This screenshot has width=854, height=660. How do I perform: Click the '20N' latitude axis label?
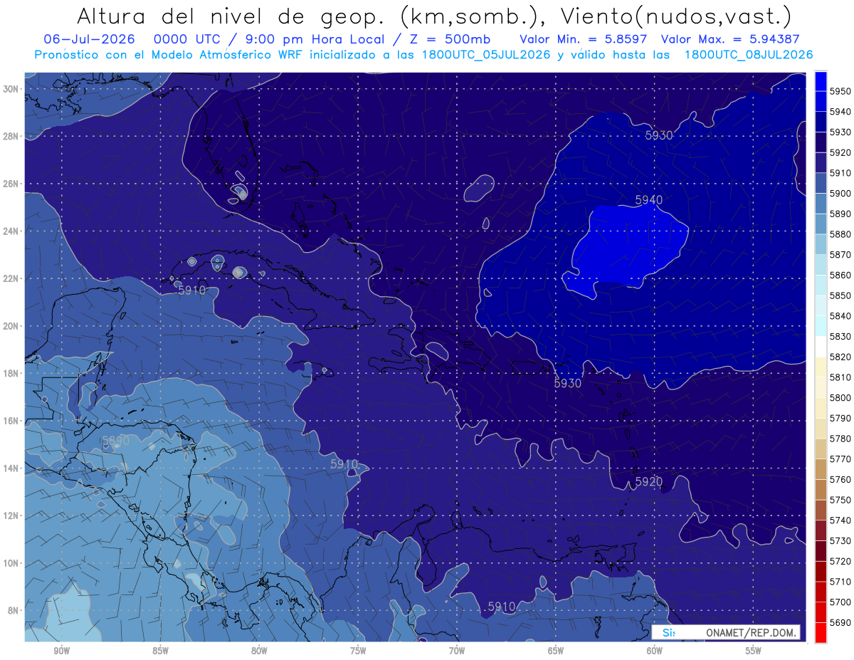coord(11,326)
